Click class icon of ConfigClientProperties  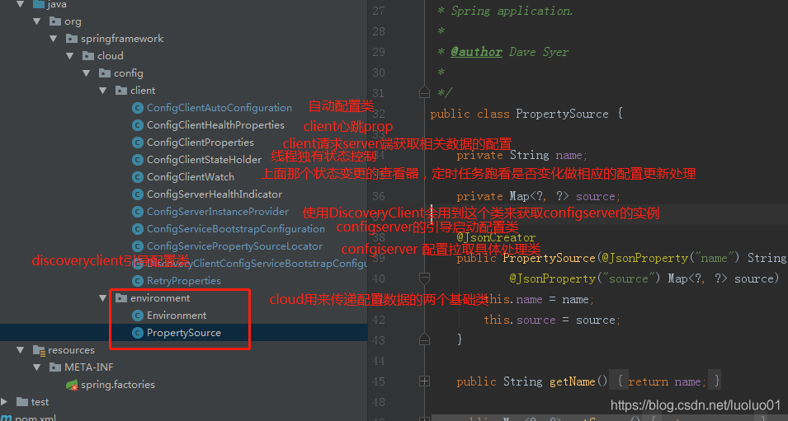point(138,143)
